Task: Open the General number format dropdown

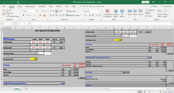Action: 100,11
